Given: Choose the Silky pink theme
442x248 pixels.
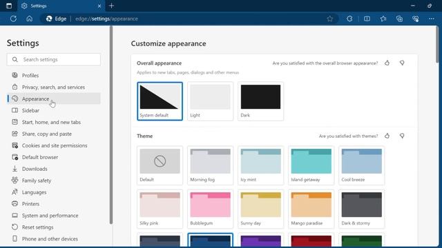Looking at the screenshot, I should [160, 209].
